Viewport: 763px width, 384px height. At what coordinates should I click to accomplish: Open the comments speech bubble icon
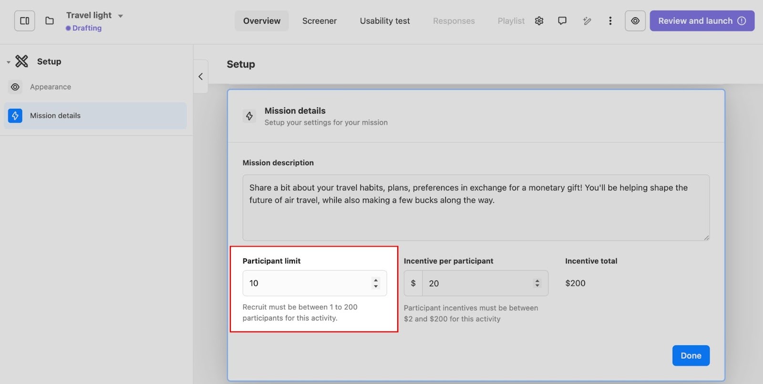coord(562,21)
